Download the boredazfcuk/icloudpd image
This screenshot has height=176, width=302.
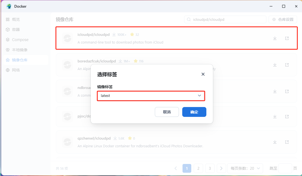[275, 65]
